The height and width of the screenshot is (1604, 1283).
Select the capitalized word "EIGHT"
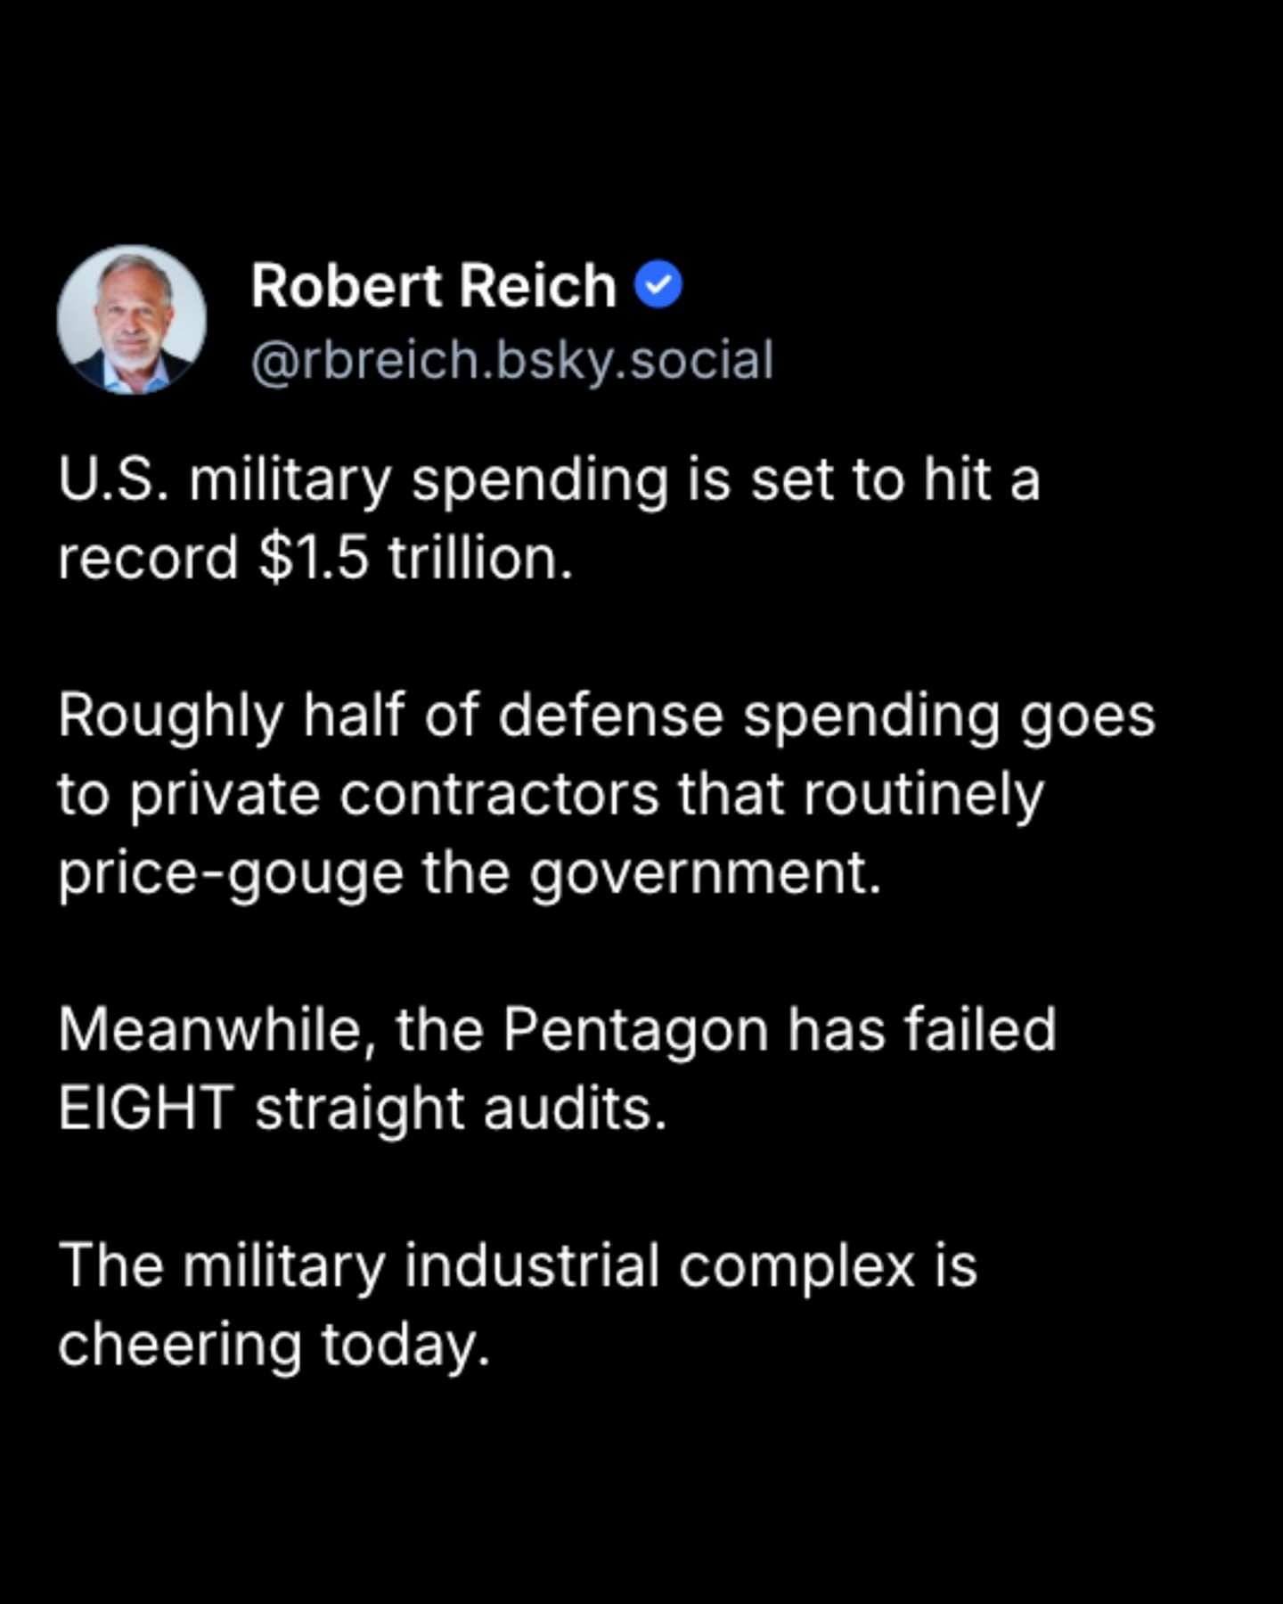tap(145, 1108)
